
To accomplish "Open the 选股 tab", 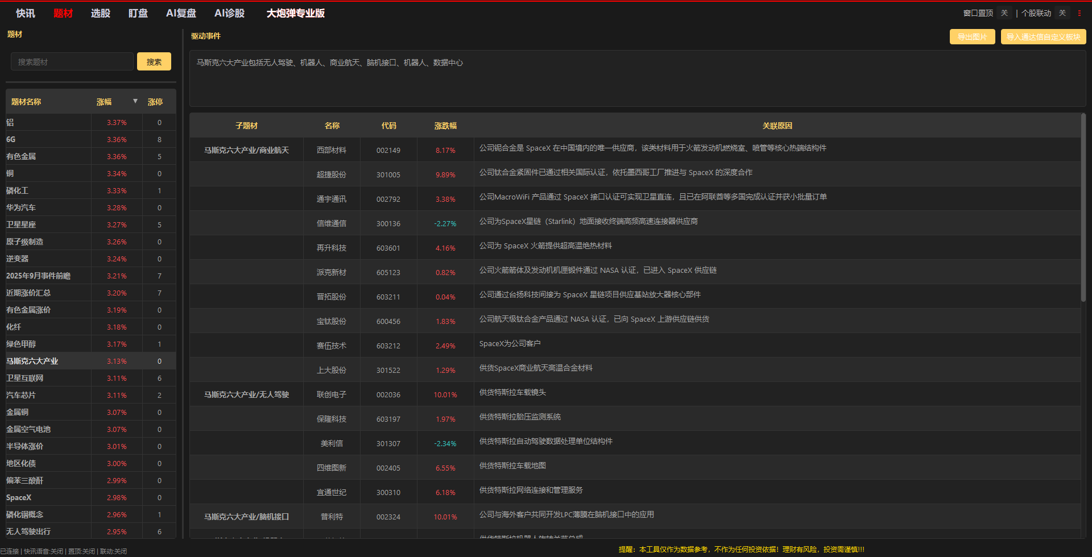I will click(101, 13).
